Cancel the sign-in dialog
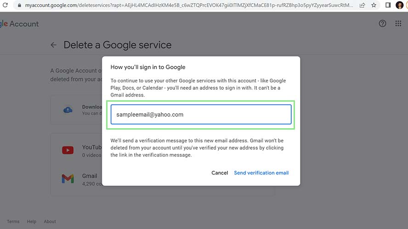The width and height of the screenshot is (408, 229). (x=220, y=173)
